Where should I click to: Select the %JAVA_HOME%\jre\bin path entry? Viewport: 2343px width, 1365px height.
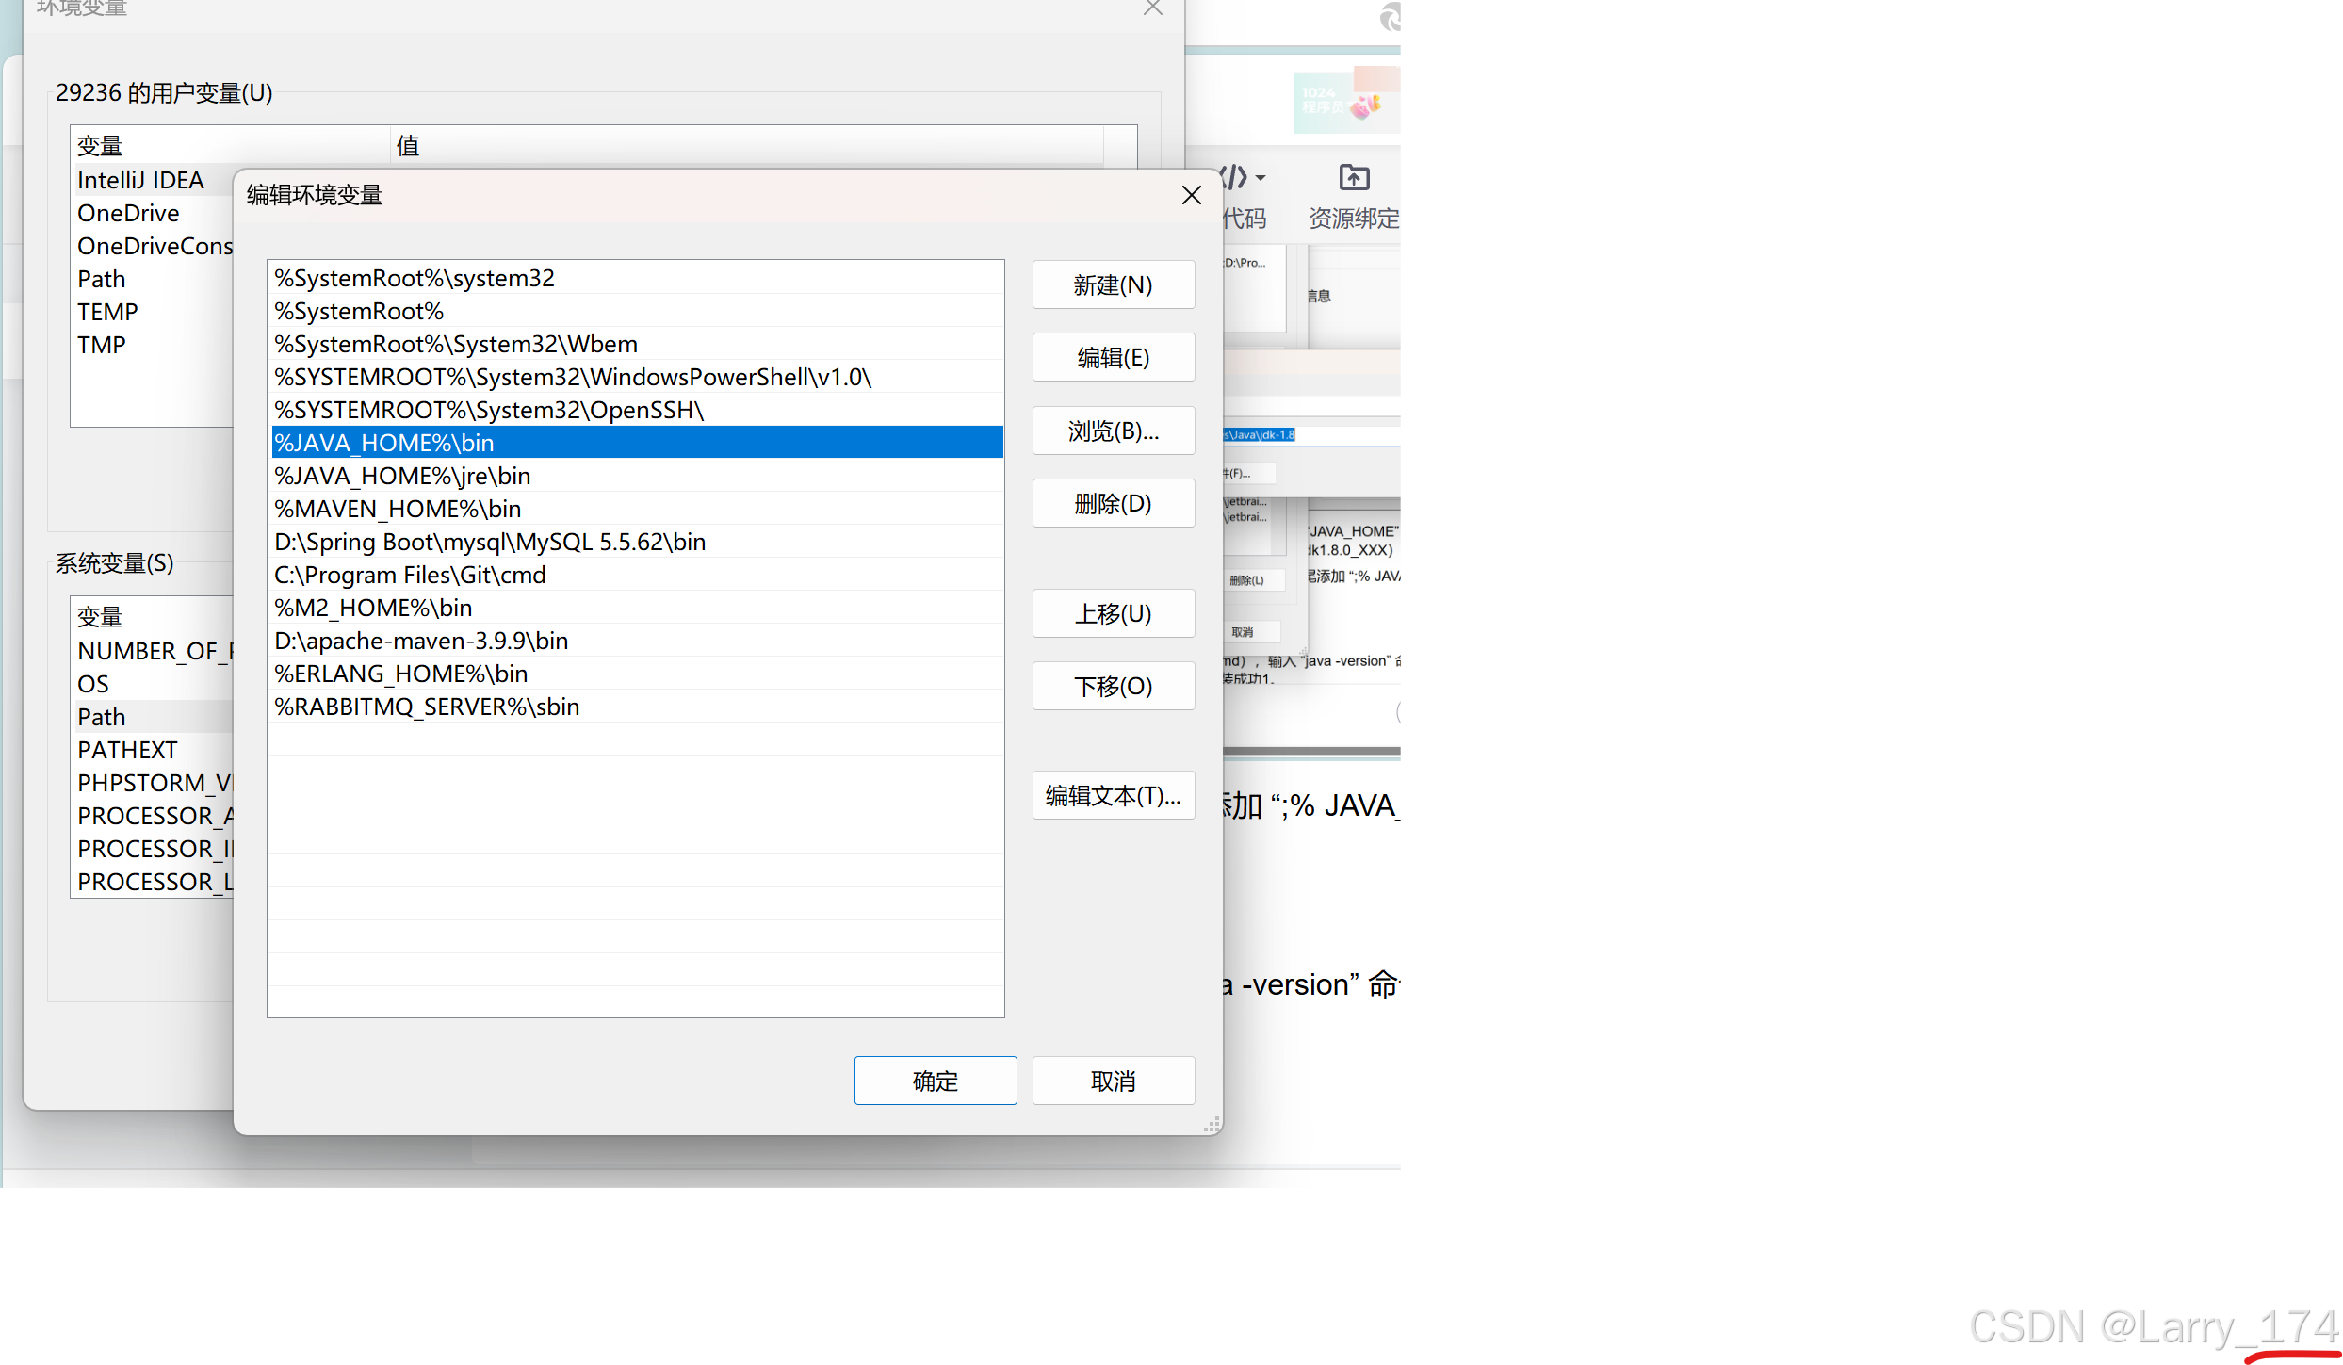[x=401, y=476]
